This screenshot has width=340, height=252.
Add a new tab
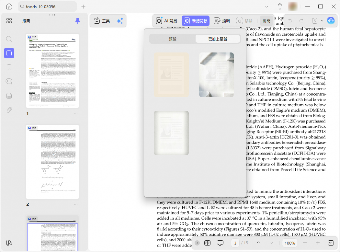[x=83, y=7]
